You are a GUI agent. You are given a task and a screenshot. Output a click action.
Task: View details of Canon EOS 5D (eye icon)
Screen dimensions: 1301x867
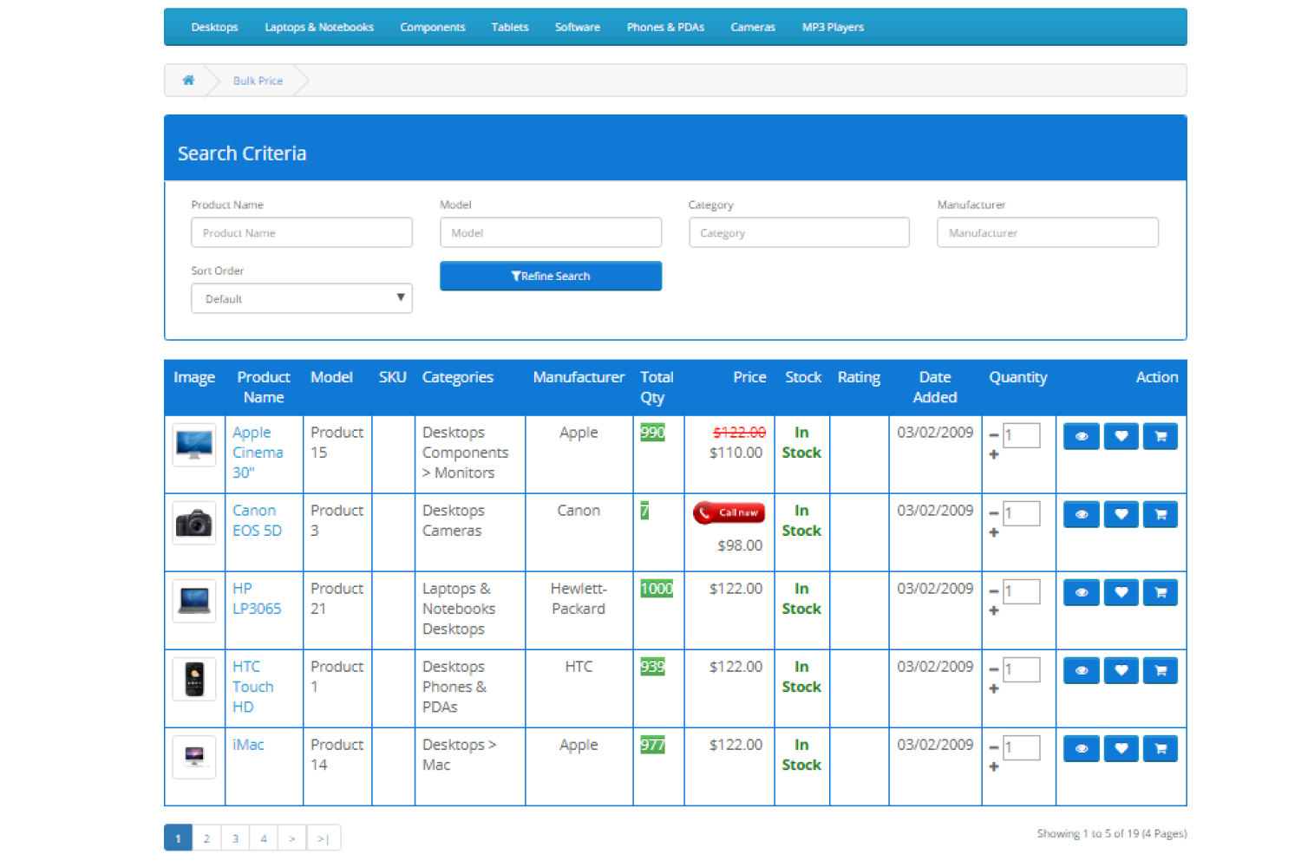click(1082, 514)
